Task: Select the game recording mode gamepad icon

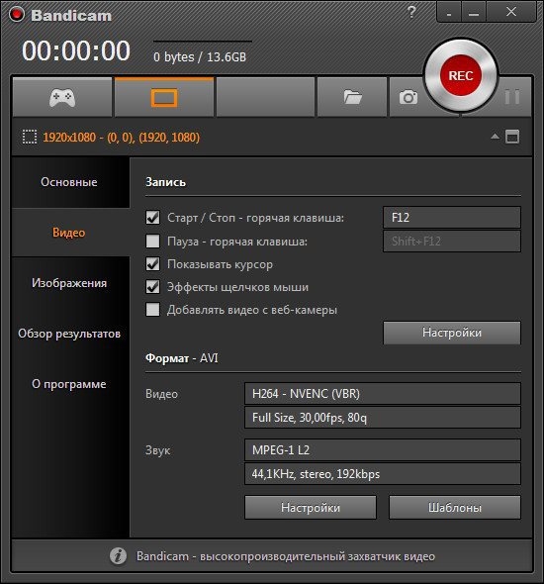Action: (62, 98)
